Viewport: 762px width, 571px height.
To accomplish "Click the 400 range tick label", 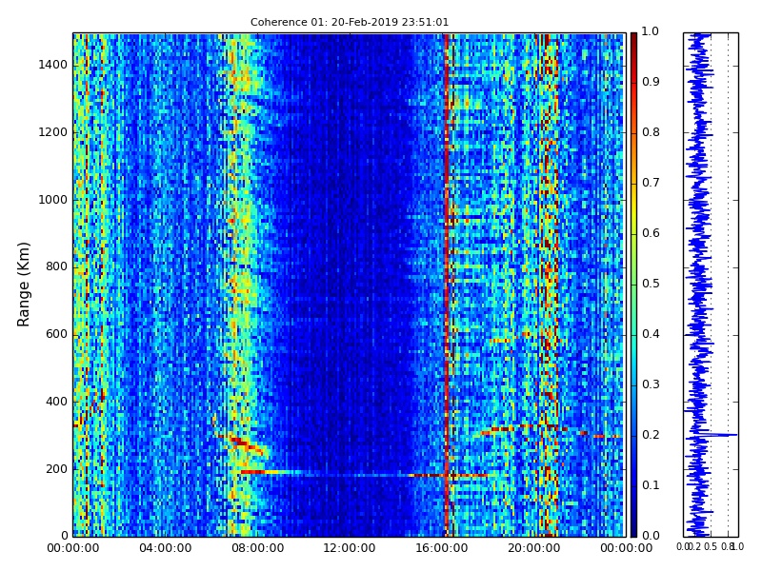I will point(57,402).
